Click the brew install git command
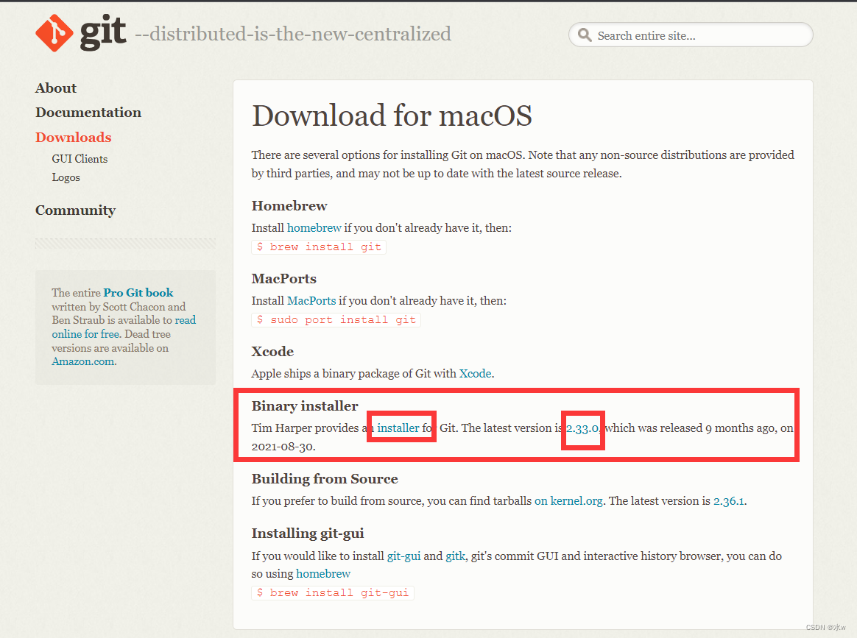857x638 pixels. 320,247
